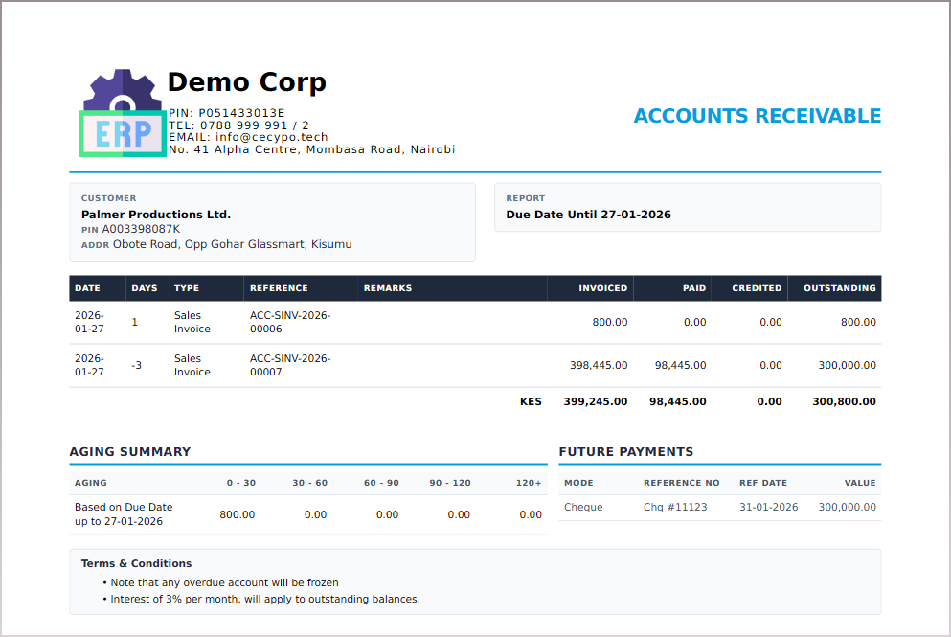
Task: Click the EMAIL: info@cecypo.tech line
Action: tap(248, 137)
